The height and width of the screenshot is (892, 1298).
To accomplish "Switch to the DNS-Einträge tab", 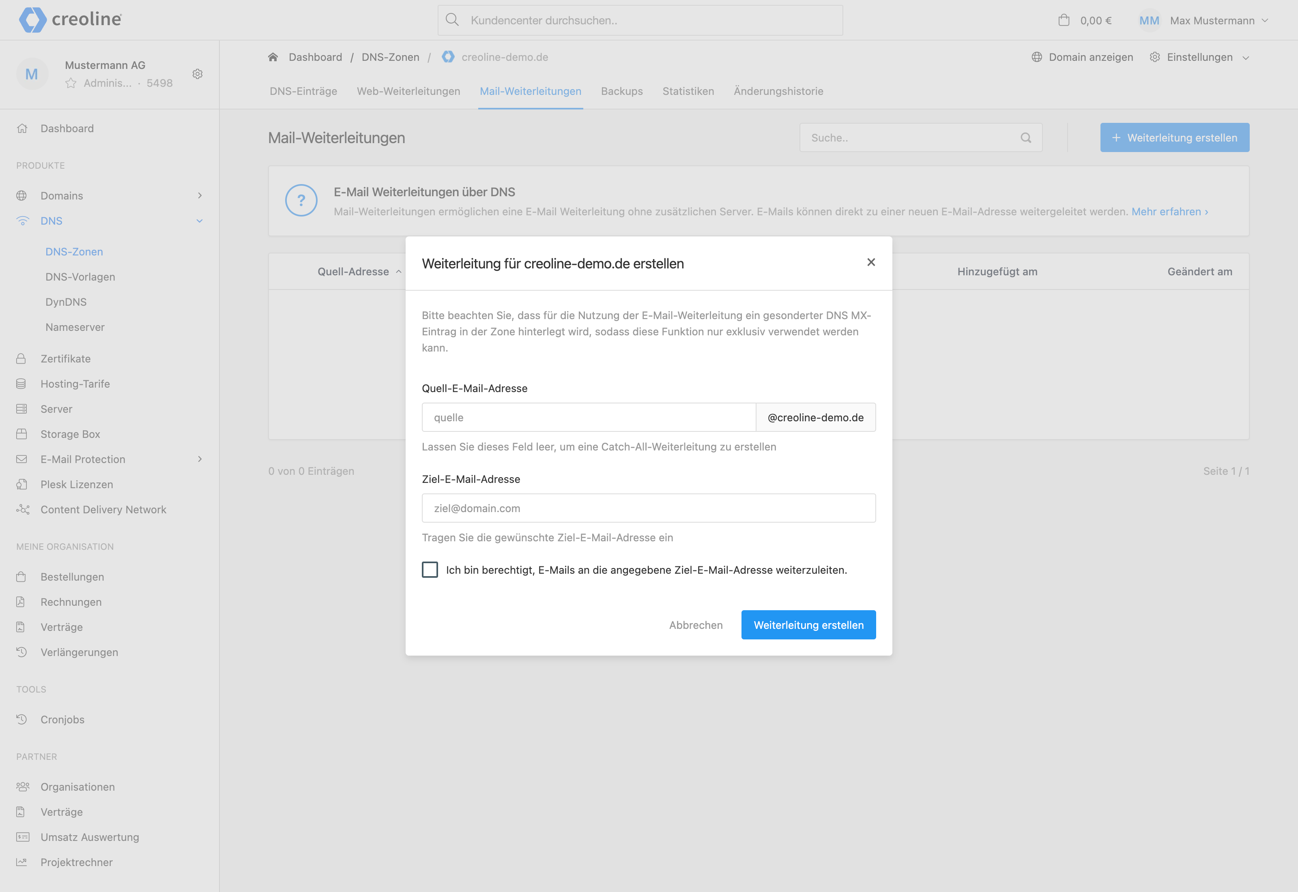I will point(303,91).
